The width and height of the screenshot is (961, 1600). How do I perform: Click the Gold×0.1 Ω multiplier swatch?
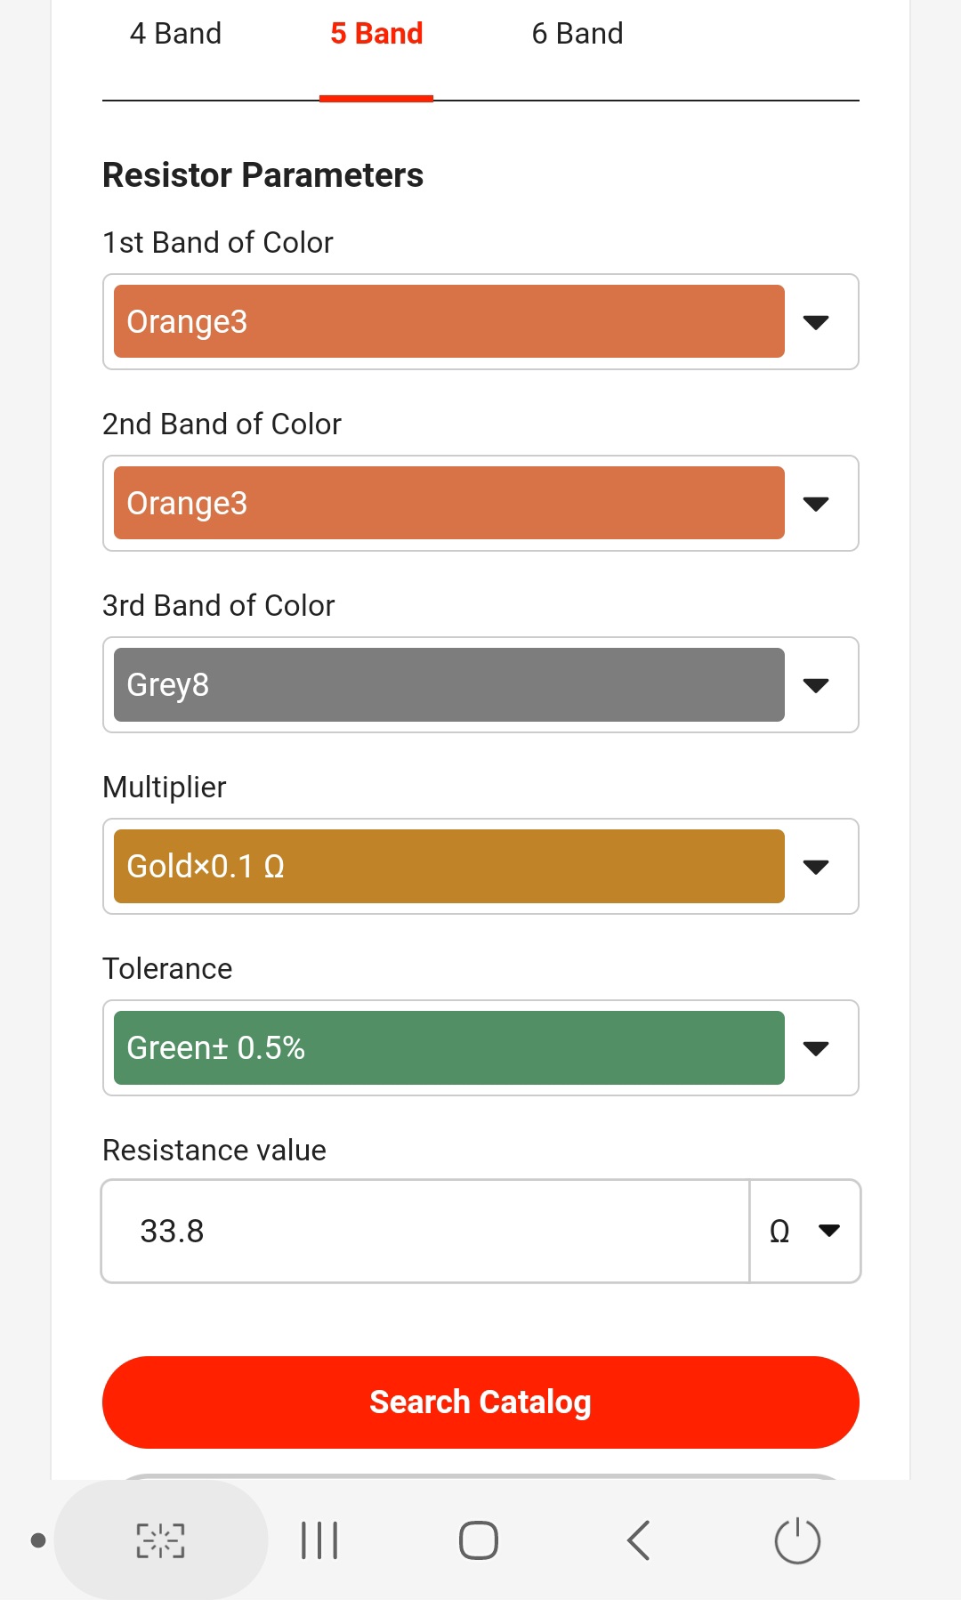click(x=449, y=867)
